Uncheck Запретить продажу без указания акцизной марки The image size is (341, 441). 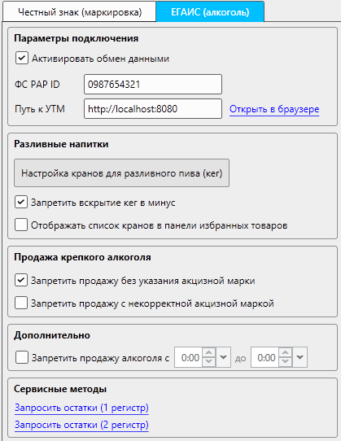coord(21,280)
